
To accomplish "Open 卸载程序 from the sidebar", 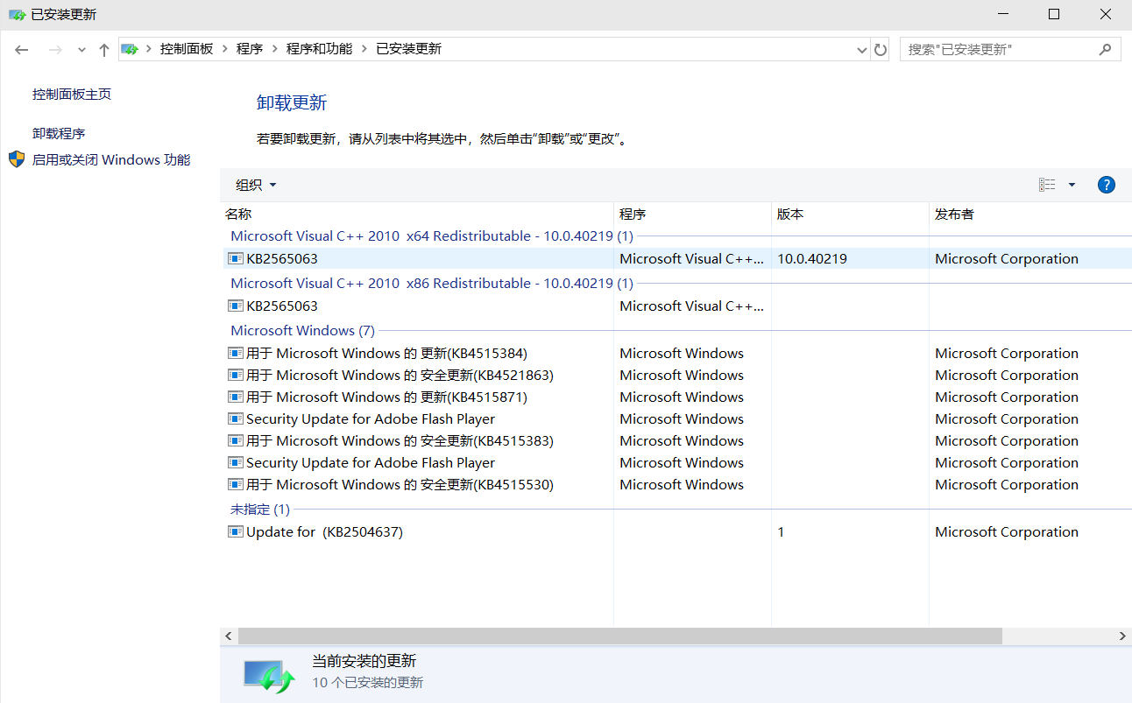I will pyautogui.click(x=58, y=132).
